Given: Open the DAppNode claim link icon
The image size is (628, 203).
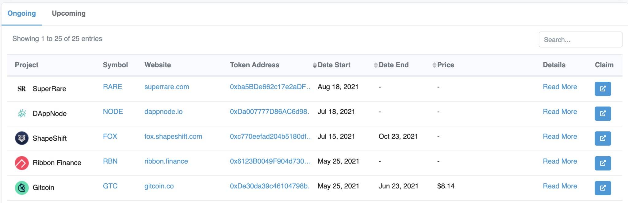Looking at the screenshot, I should click(603, 114).
